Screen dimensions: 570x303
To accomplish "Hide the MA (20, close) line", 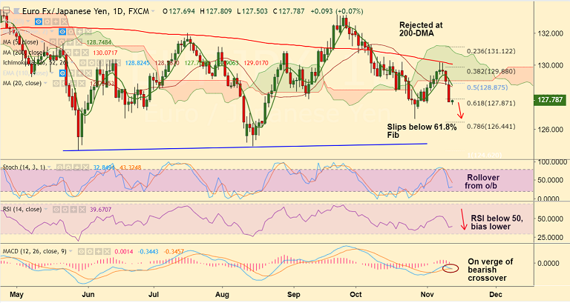I will click(x=56, y=84).
